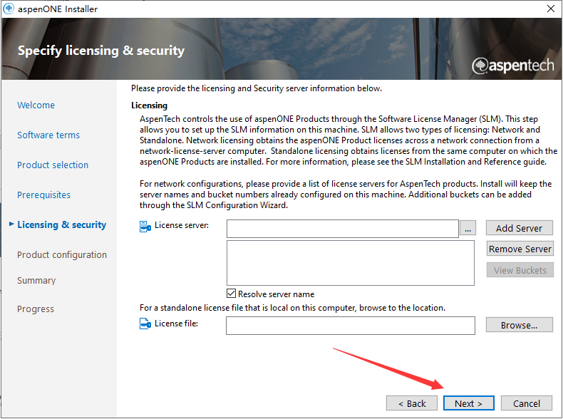
Task: Click the License file key icon
Action: click(x=145, y=324)
